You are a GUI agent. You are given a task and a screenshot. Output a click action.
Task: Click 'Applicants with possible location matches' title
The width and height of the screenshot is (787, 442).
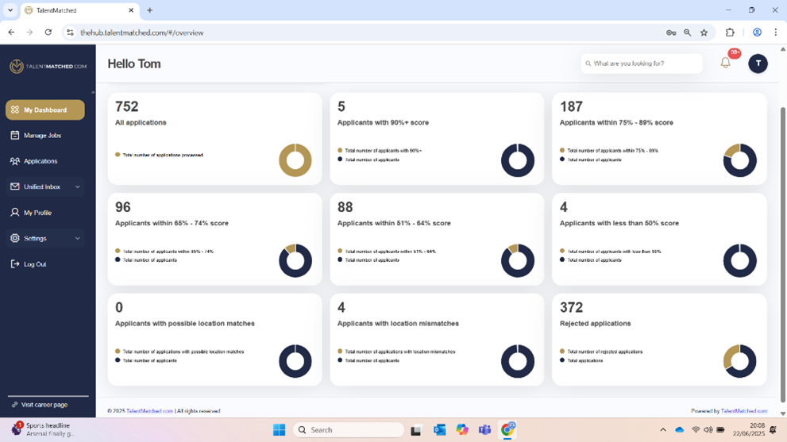tap(185, 324)
